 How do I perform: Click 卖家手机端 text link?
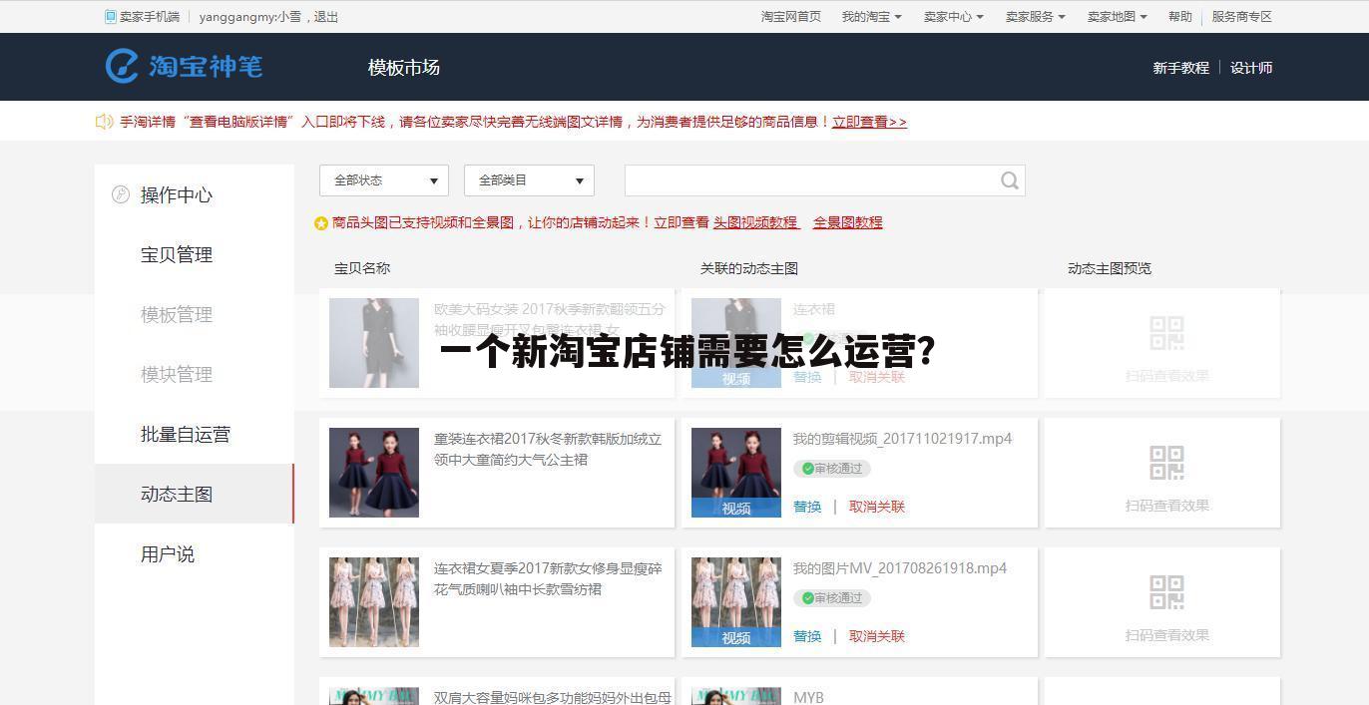tap(150, 17)
